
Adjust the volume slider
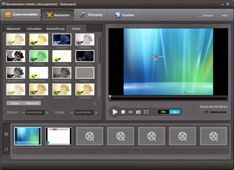[218, 112]
